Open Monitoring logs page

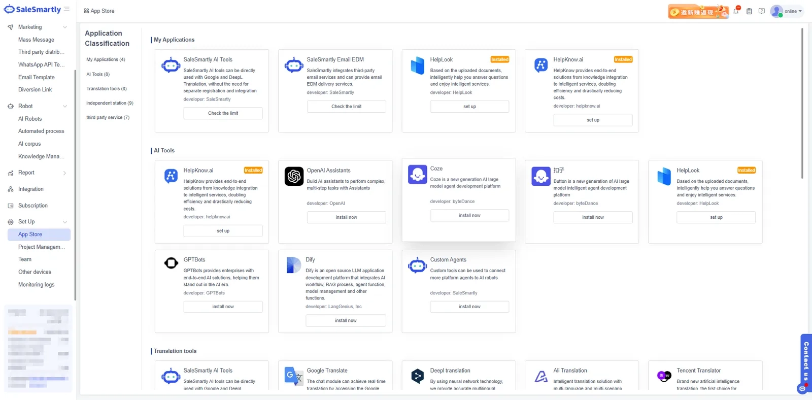pyautogui.click(x=37, y=285)
